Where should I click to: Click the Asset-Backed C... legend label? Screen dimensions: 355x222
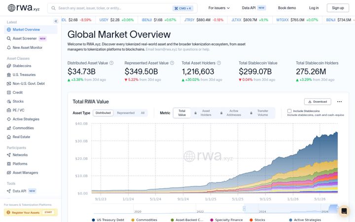click(x=189, y=220)
